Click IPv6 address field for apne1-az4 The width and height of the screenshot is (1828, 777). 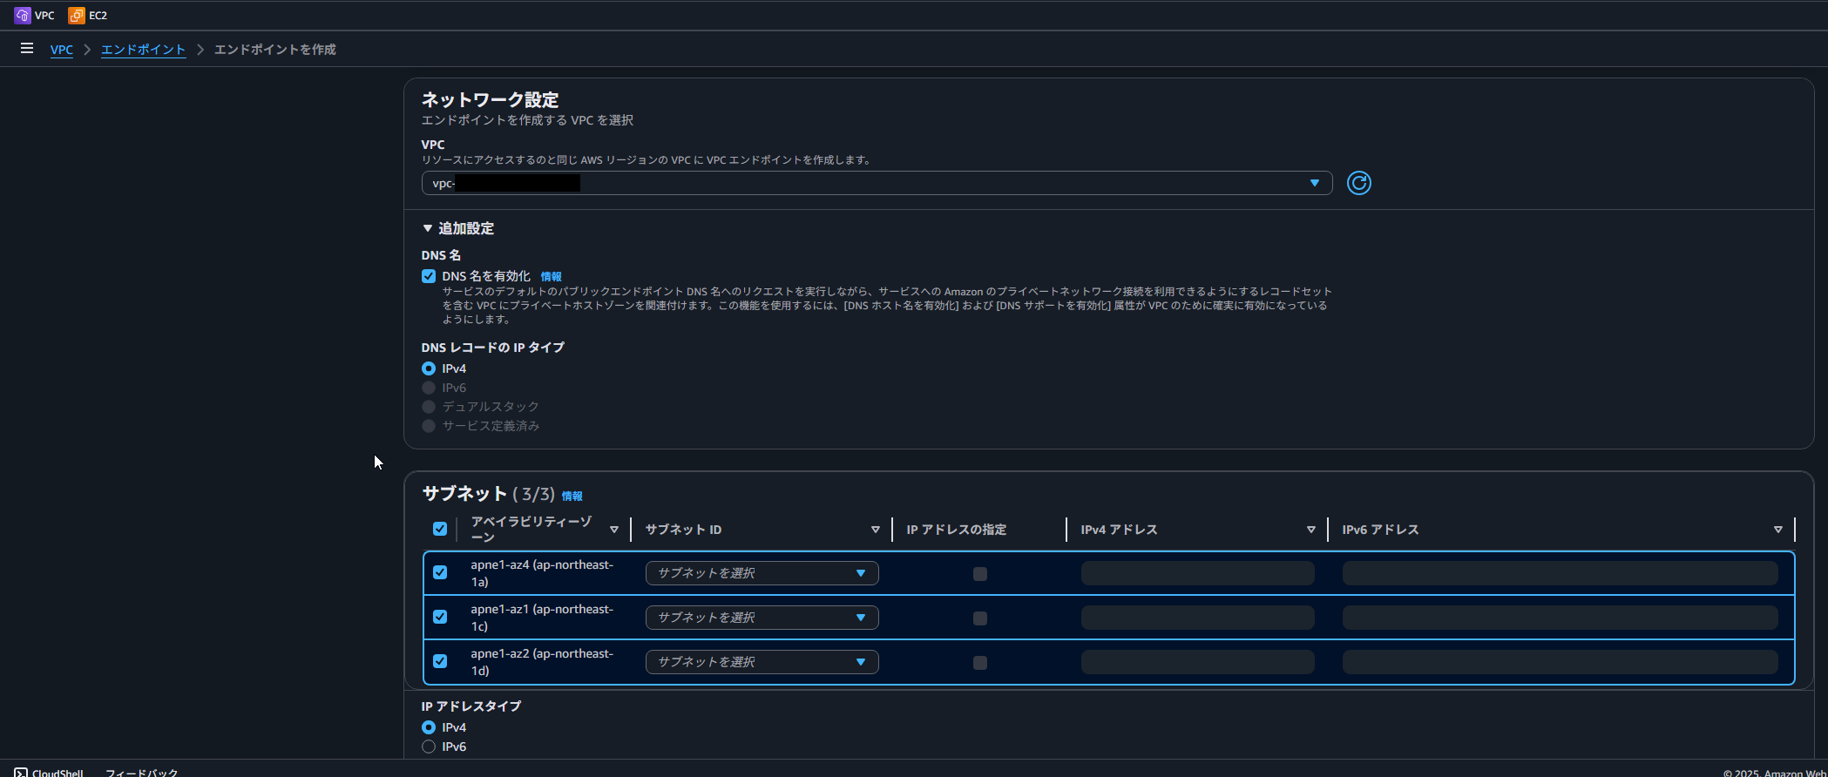(1560, 573)
